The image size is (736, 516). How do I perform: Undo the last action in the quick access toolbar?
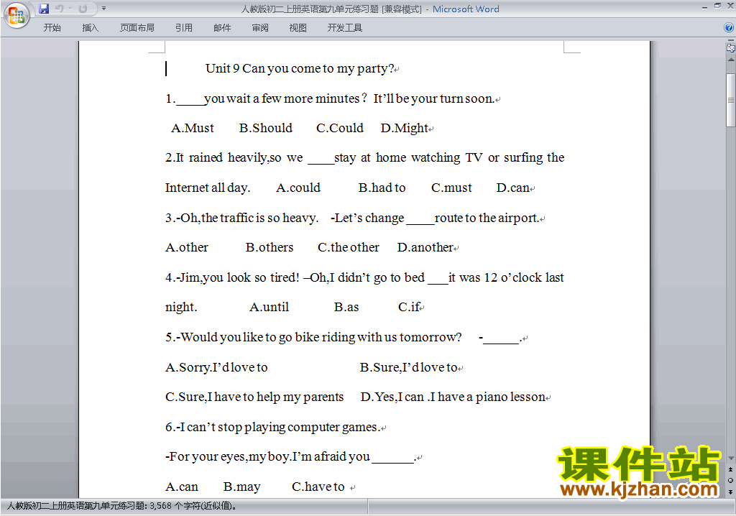(x=59, y=9)
